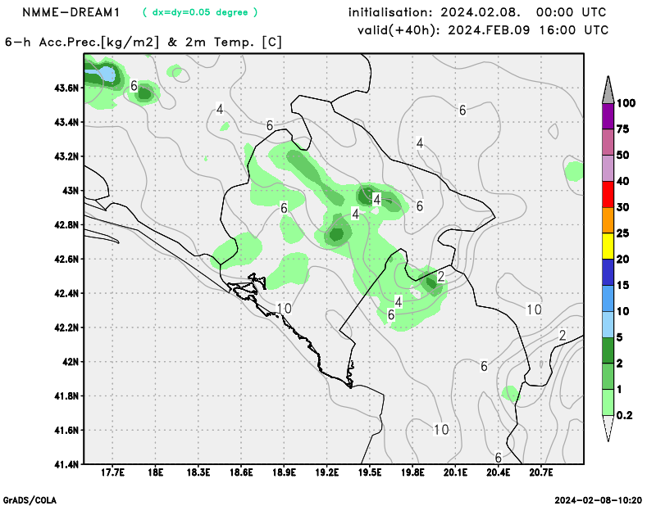Click the 20.1E longitude axis label
656x506 pixels.
pos(456,472)
